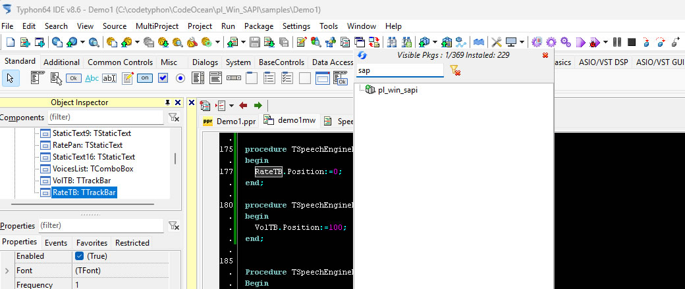The image size is (685, 289).
Task: Clear the package filter with funnel icon
Action: 454,70
